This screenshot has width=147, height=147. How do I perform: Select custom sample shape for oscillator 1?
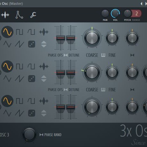point(44,32)
